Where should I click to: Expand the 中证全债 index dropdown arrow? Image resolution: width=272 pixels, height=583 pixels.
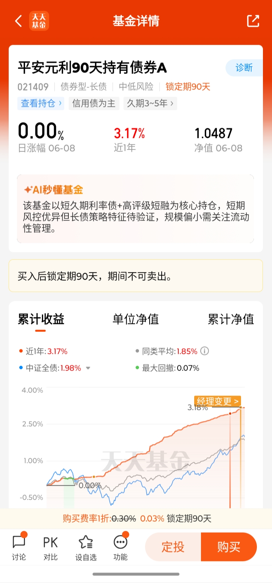coord(88,368)
